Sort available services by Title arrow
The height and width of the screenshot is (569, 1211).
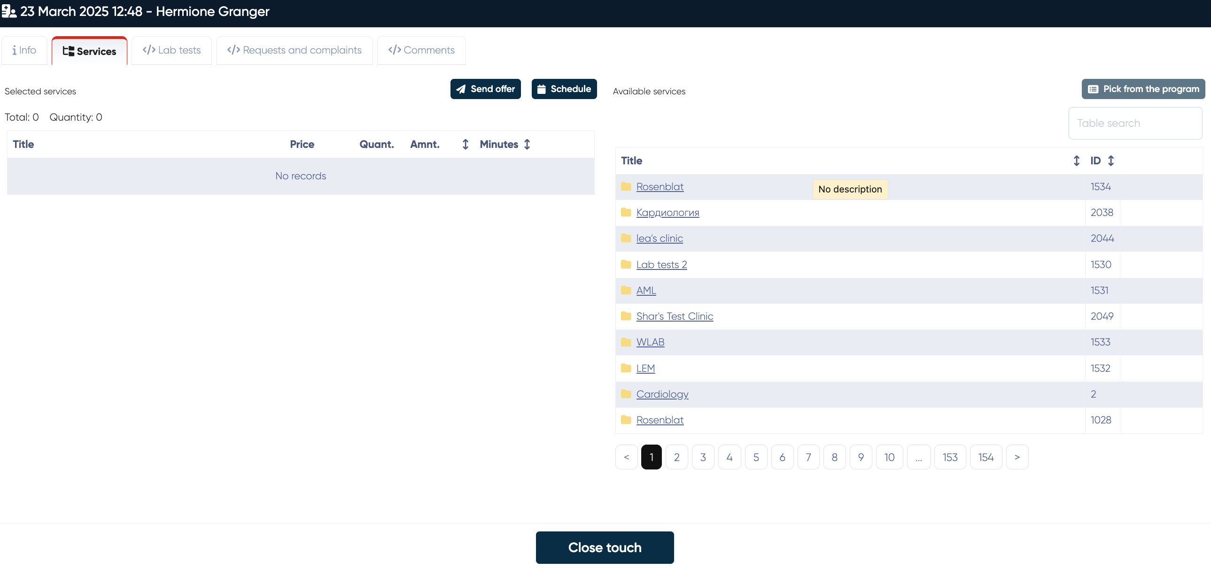1076,161
